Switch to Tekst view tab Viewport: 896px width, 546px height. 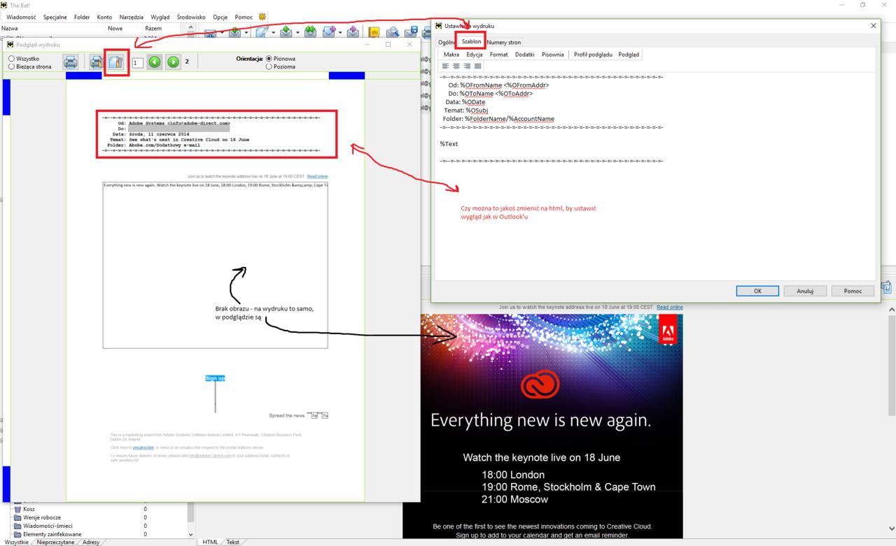[x=232, y=542]
